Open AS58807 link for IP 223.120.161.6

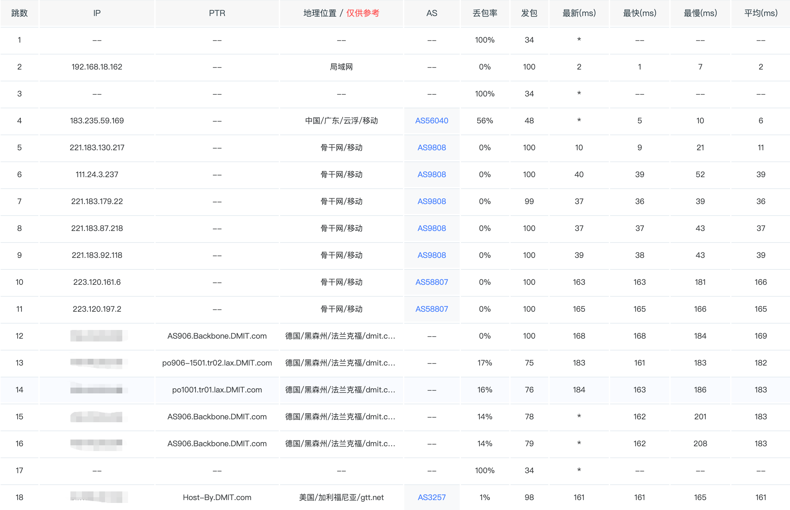click(431, 282)
